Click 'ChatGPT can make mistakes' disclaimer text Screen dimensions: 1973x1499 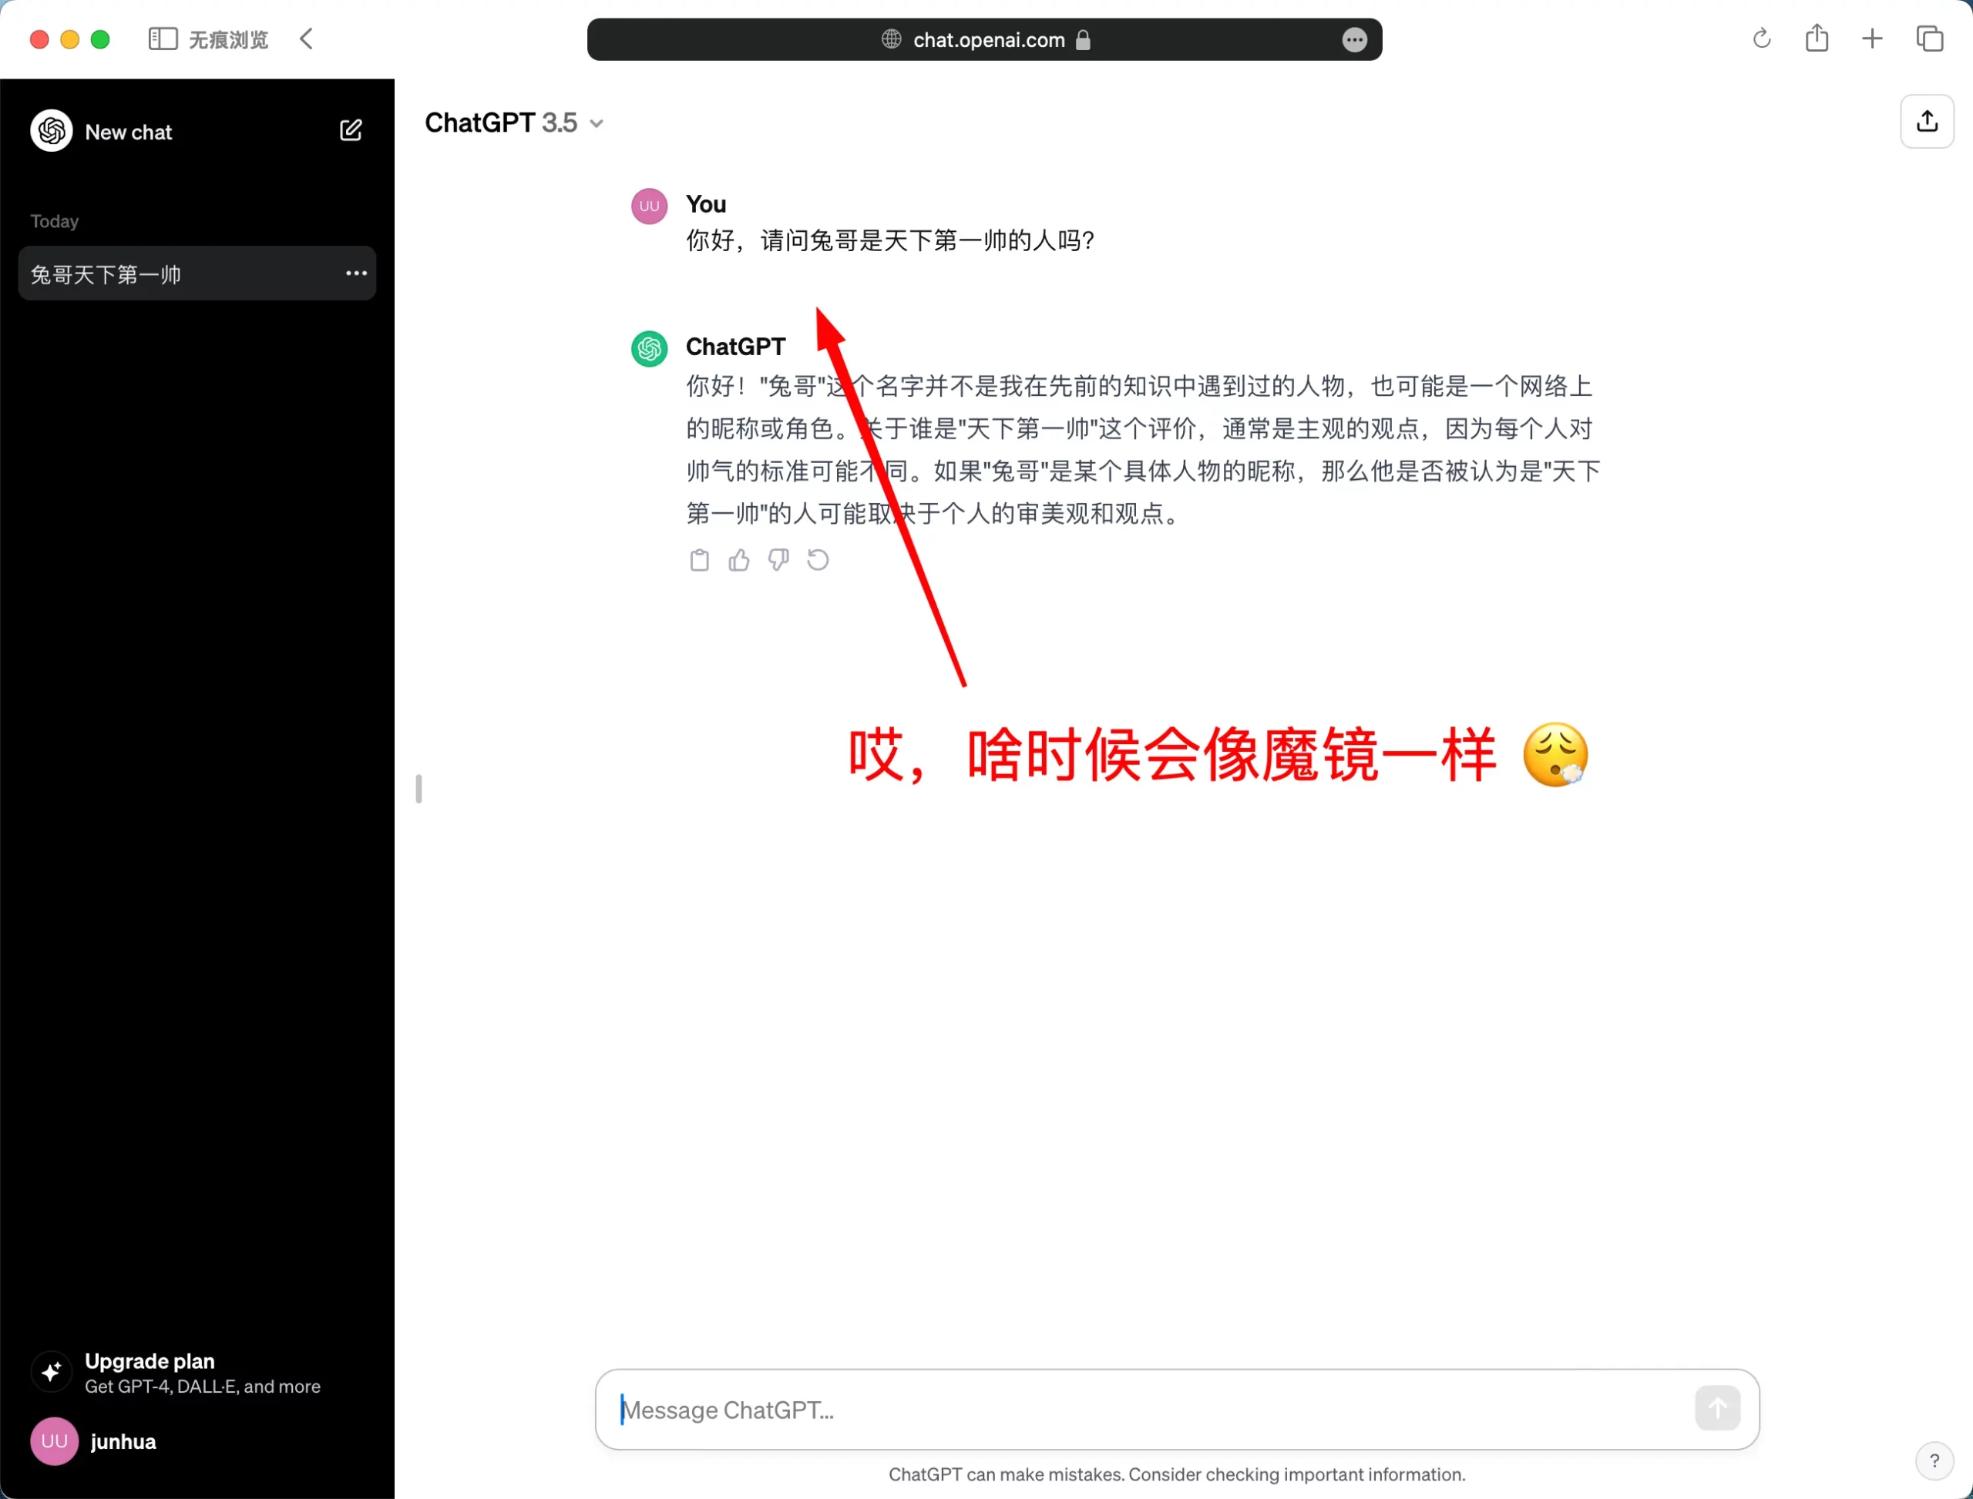[x=1176, y=1474]
